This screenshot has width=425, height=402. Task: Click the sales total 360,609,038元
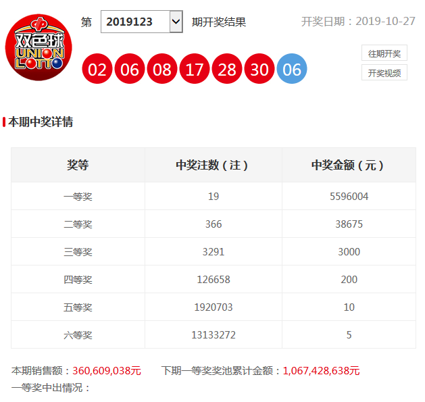click(107, 370)
